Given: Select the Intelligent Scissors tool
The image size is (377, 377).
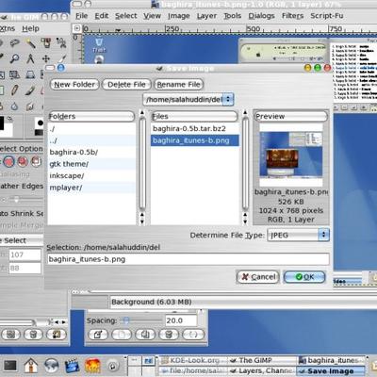Looking at the screenshot, I should pyautogui.click(x=61, y=43).
